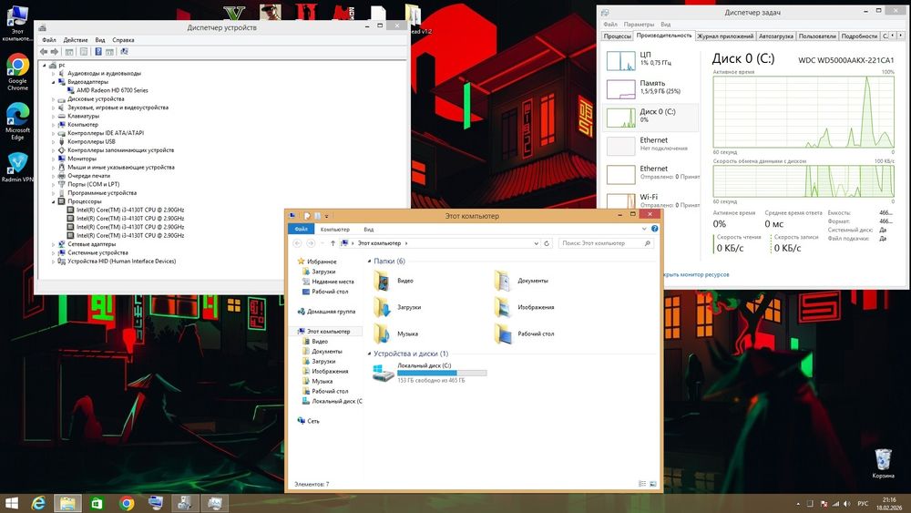Click the Help icon in Device Manager toolbar
Image resolution: width=911 pixels, height=513 pixels.
97,52
